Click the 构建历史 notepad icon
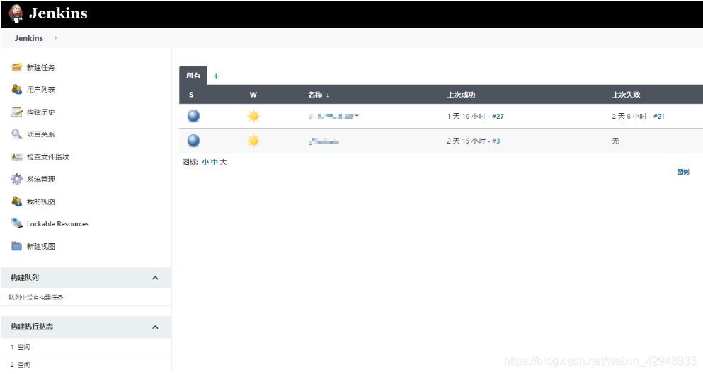Image resolution: width=703 pixels, height=374 pixels. [x=16, y=112]
